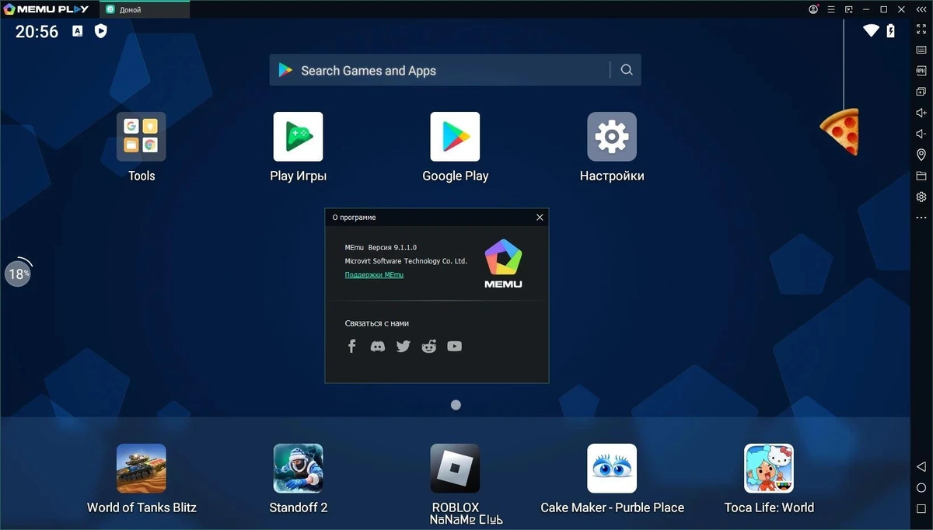933x530 pixels.
Task: Click the 20:56 clock
Action: tap(37, 32)
